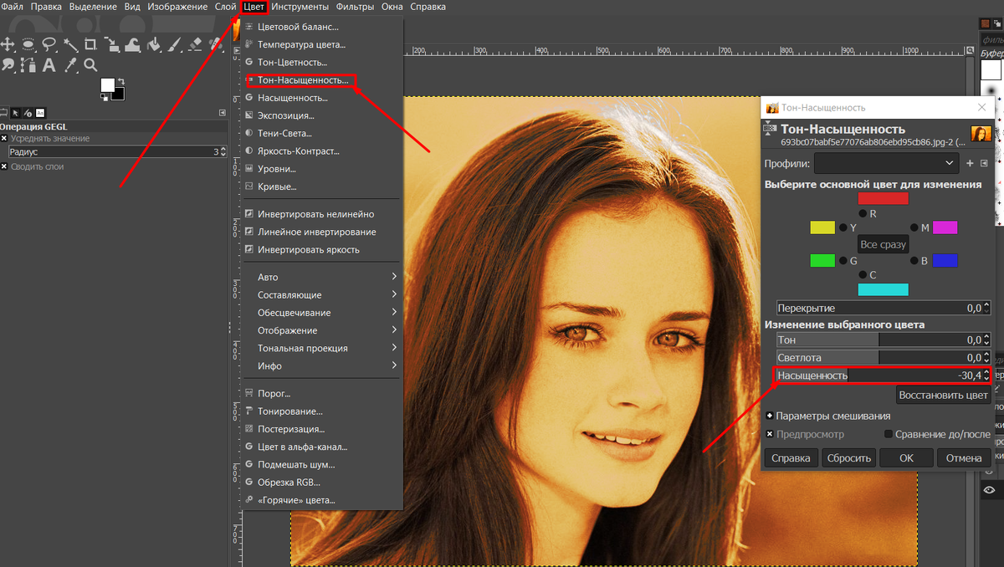The image size is (1004, 567).
Task: Select the Zoom magnifier tool
Action: 90,65
